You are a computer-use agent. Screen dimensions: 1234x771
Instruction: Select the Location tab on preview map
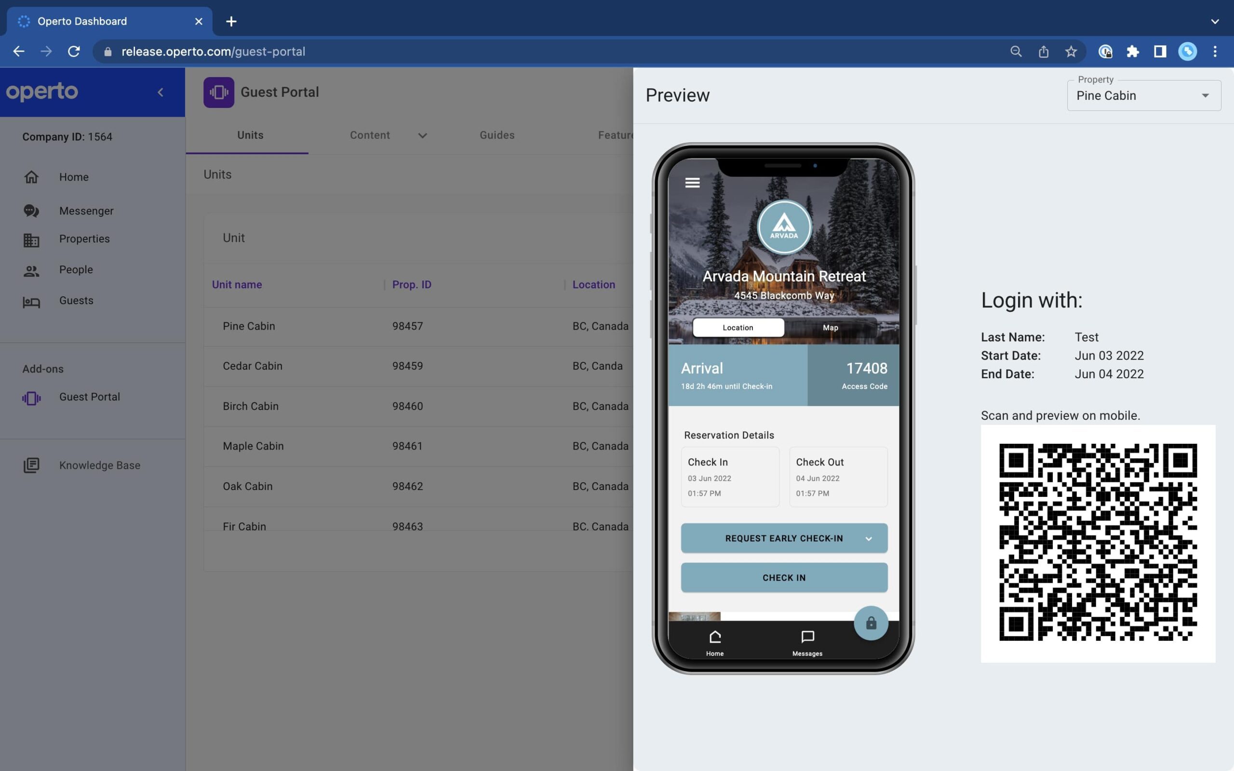click(738, 328)
